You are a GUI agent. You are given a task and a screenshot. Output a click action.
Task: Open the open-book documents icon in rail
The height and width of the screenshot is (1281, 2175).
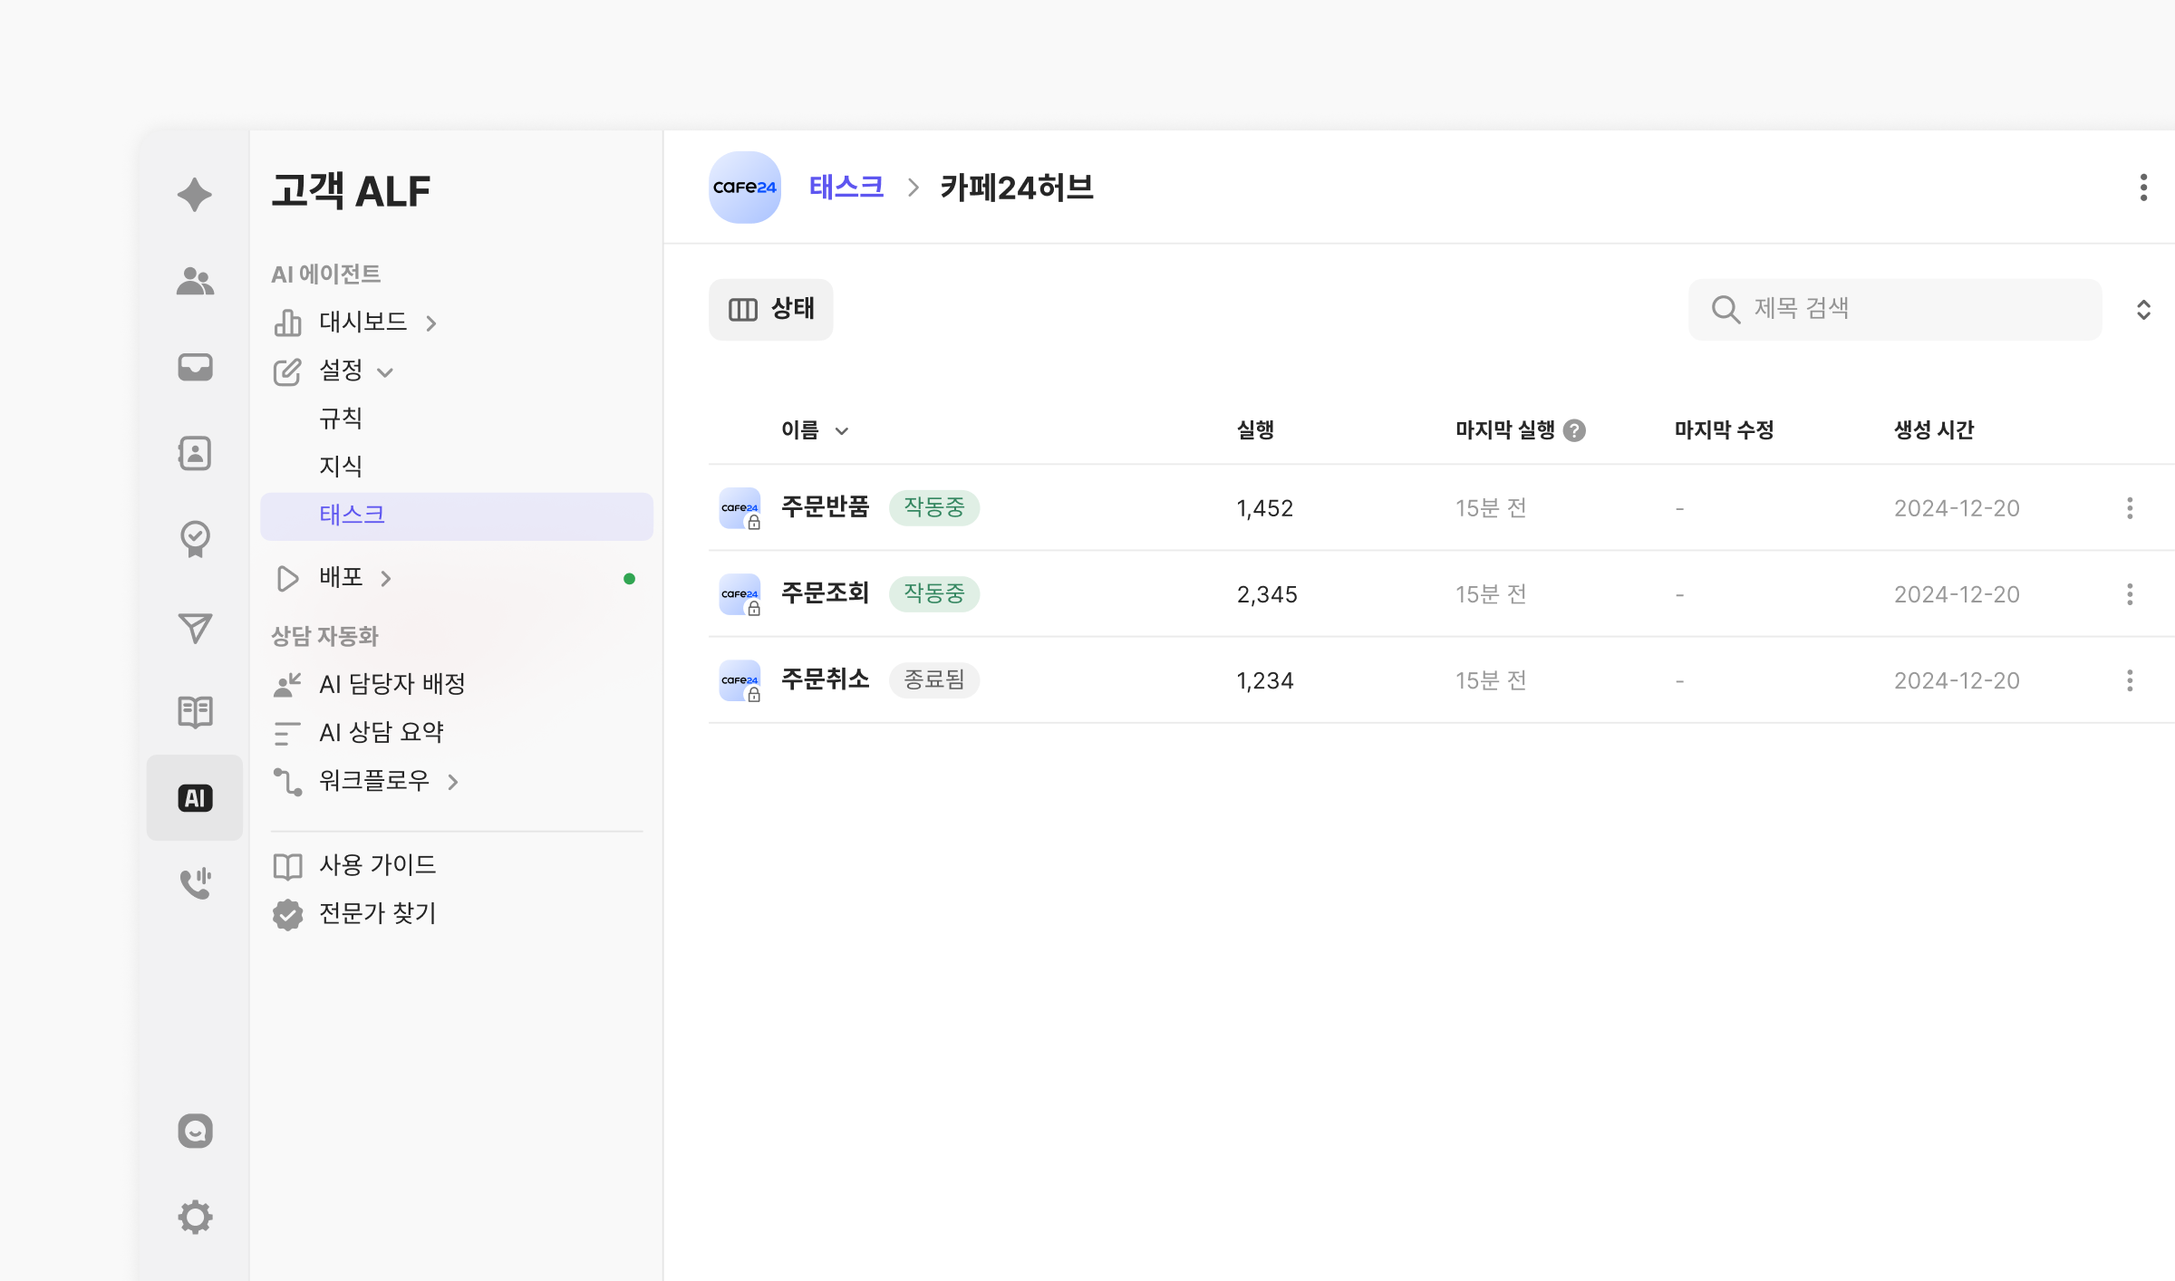[195, 712]
